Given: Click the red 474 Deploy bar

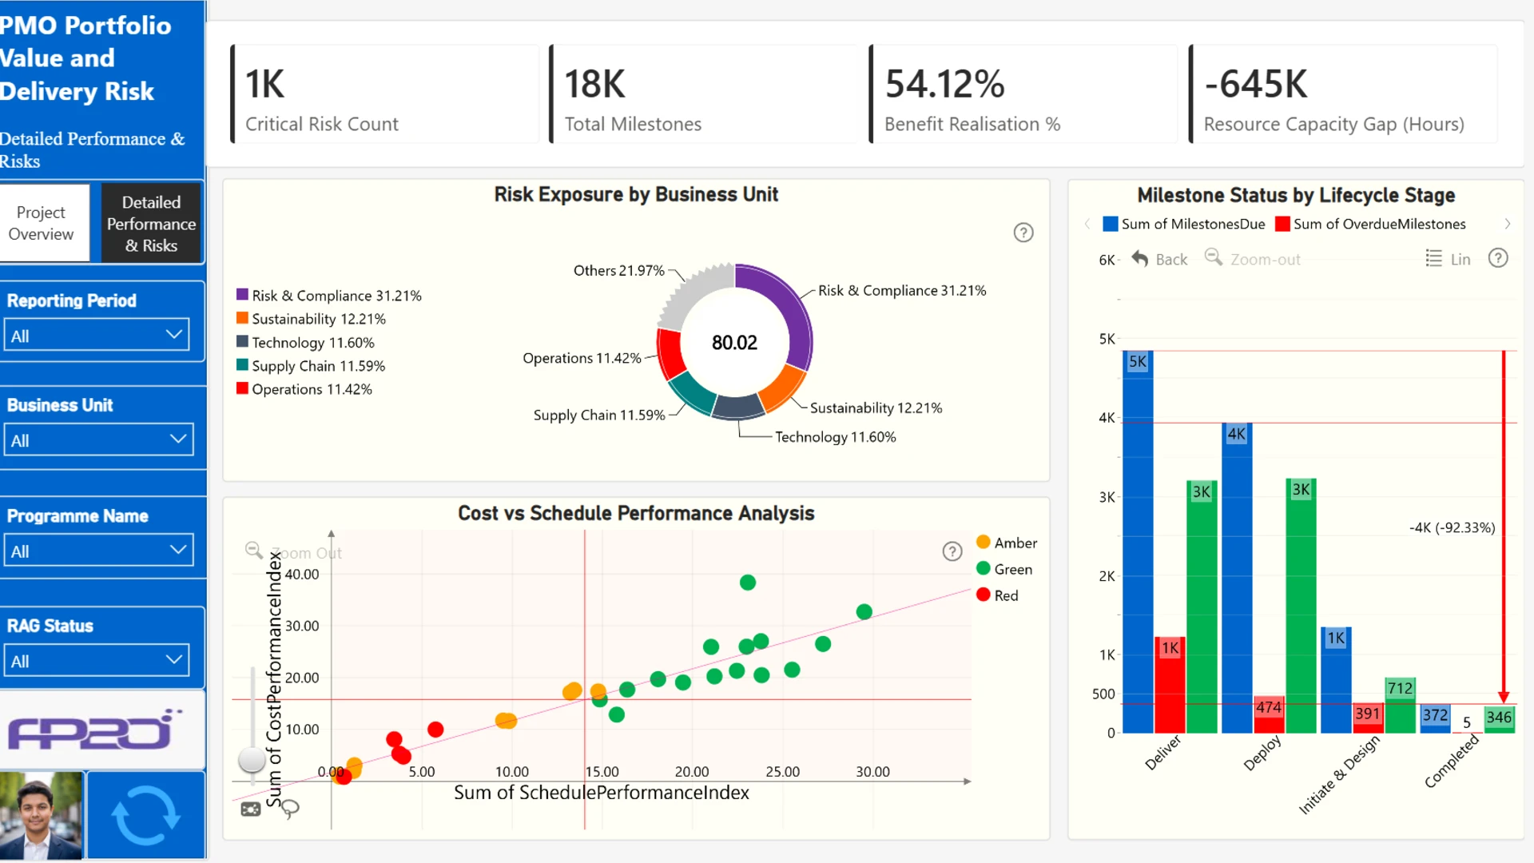Looking at the screenshot, I should coord(1269,715).
